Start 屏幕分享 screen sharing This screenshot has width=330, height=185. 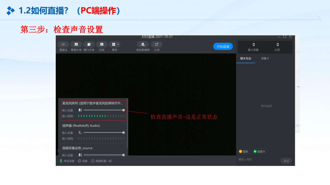coord(76,44)
